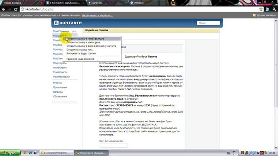Launch Internet Explorer from the quick launch bar
This screenshot has width=278, height=156.
(x=30, y=153)
